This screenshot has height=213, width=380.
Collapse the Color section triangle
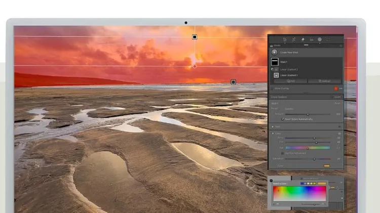pyautogui.click(x=273, y=134)
